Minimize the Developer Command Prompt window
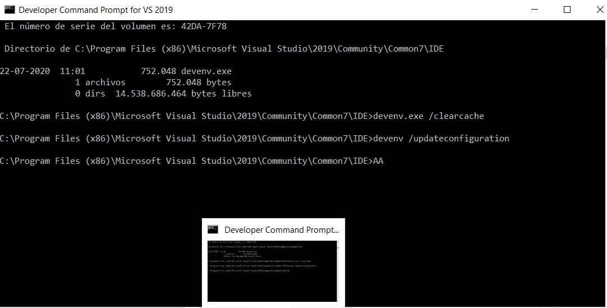Image resolution: width=607 pixels, height=308 pixels. click(535, 10)
